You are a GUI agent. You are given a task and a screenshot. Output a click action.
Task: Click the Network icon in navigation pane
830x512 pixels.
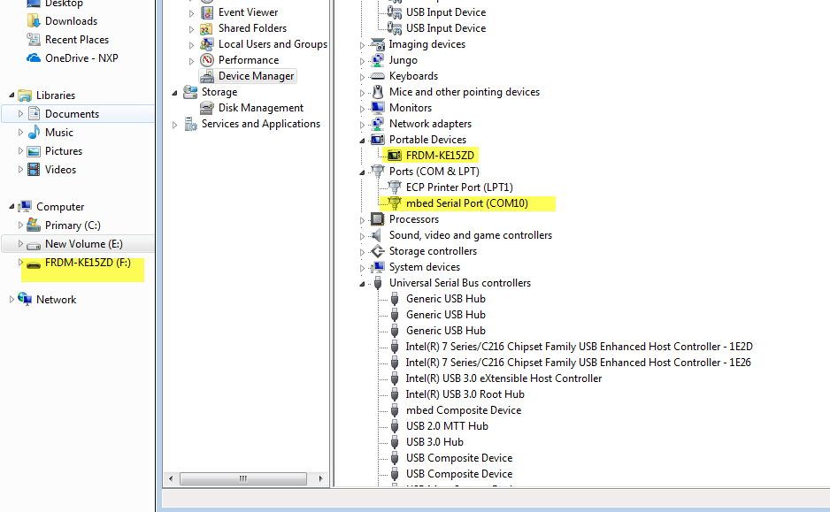pyautogui.click(x=25, y=300)
